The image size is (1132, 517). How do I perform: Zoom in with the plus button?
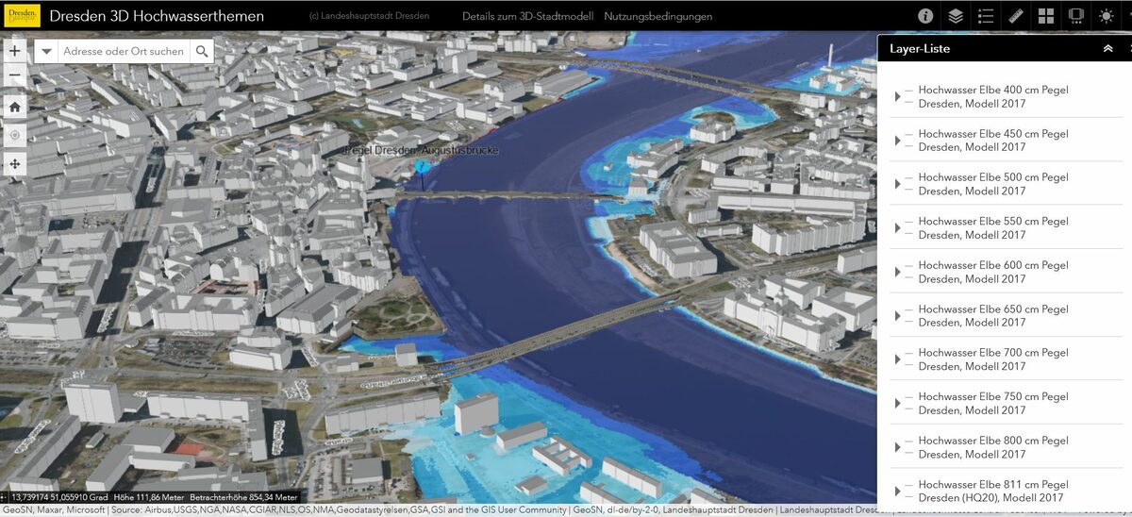coord(15,51)
